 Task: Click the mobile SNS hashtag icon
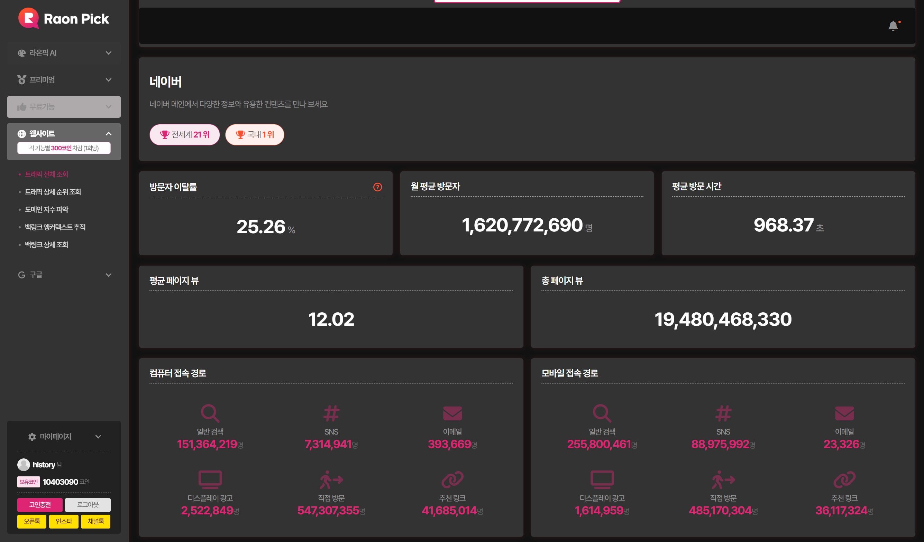723,413
